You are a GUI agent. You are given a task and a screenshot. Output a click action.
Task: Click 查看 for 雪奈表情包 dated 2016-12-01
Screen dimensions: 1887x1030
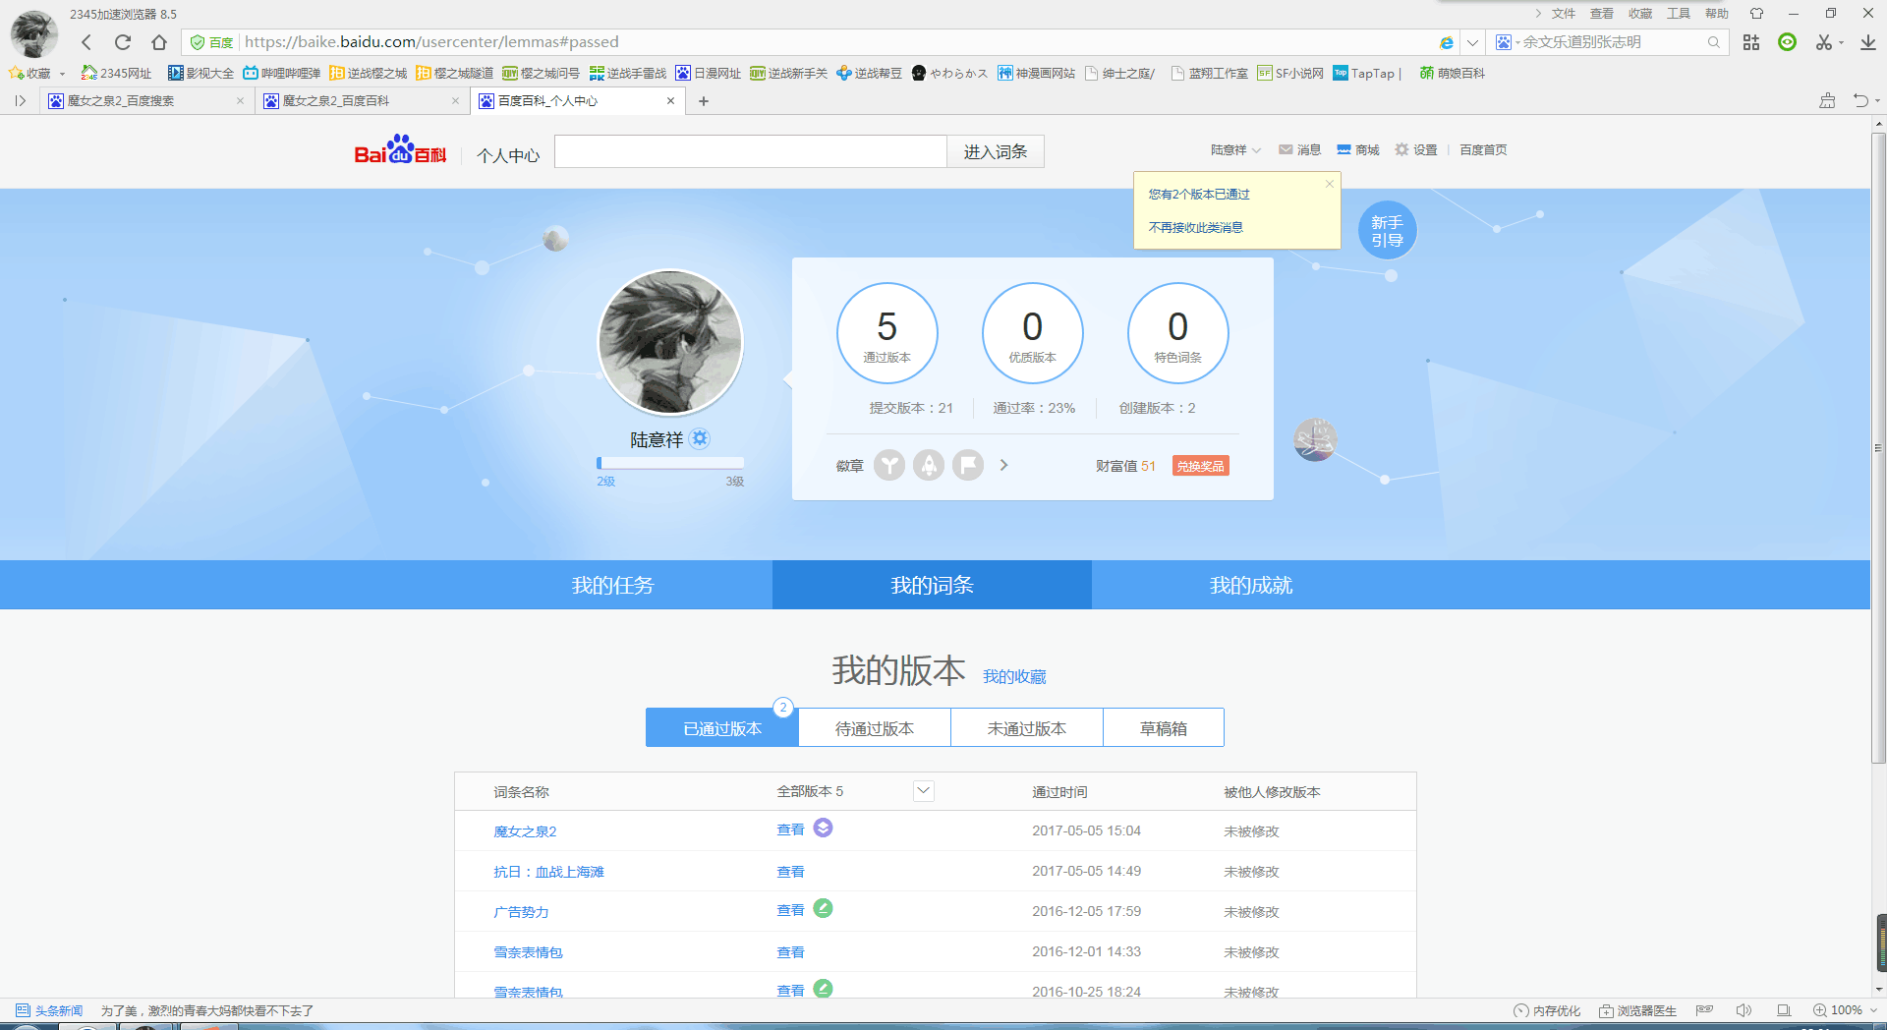790,952
